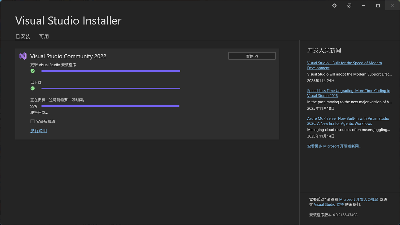400x225 pixels.
Task: Click the 99% installation progress bar
Action: click(111, 106)
